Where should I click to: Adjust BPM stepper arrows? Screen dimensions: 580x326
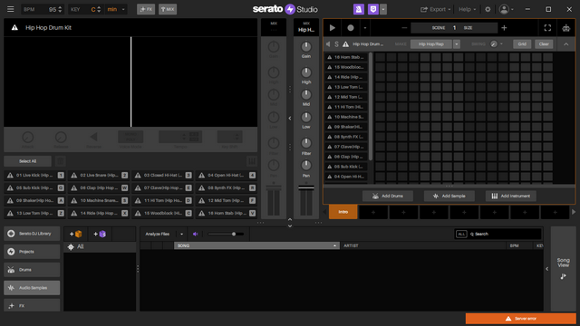[x=60, y=9]
